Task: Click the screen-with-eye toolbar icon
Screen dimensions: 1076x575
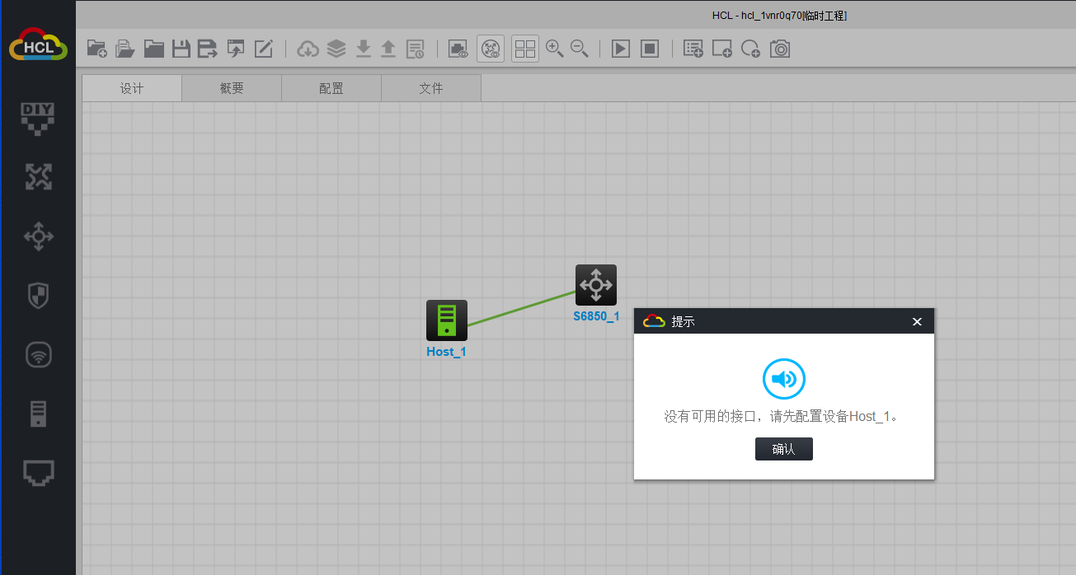Action: (x=458, y=49)
